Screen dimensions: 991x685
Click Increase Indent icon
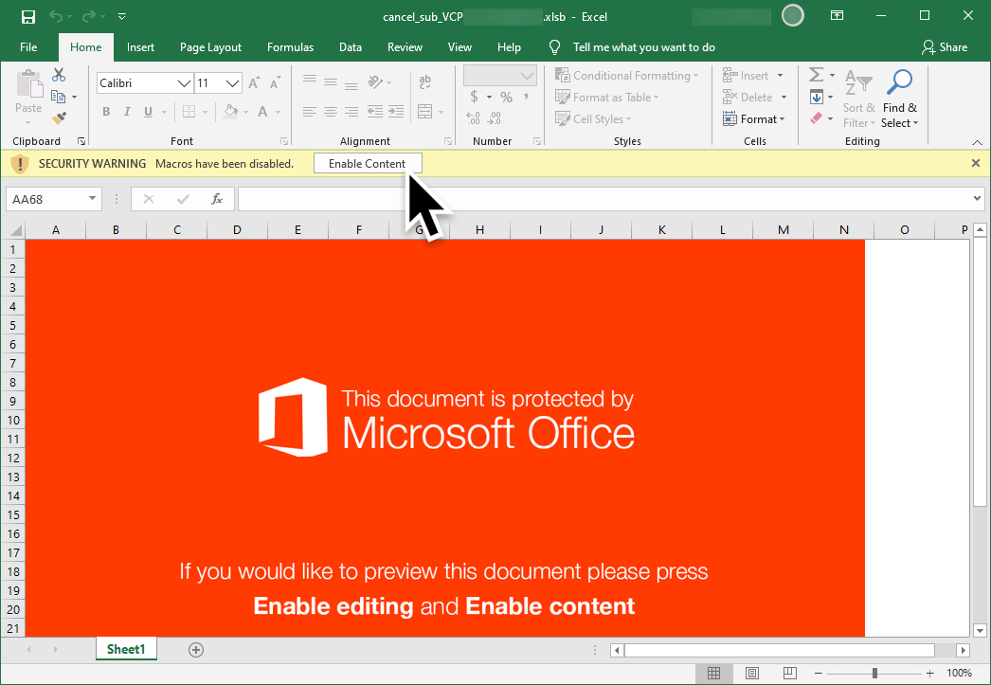point(396,112)
